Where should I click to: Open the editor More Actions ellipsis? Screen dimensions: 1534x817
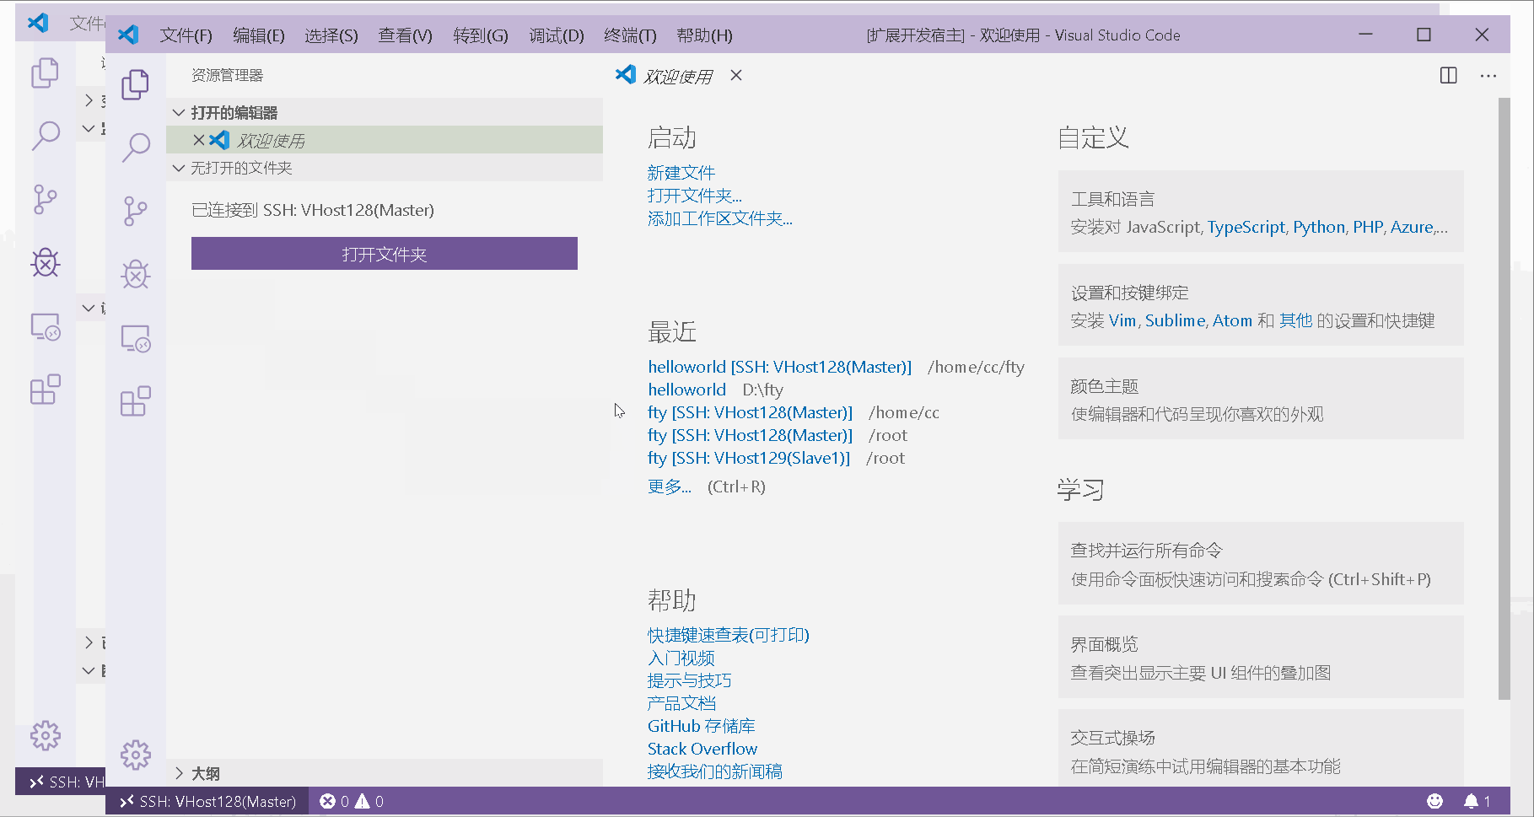click(x=1488, y=76)
